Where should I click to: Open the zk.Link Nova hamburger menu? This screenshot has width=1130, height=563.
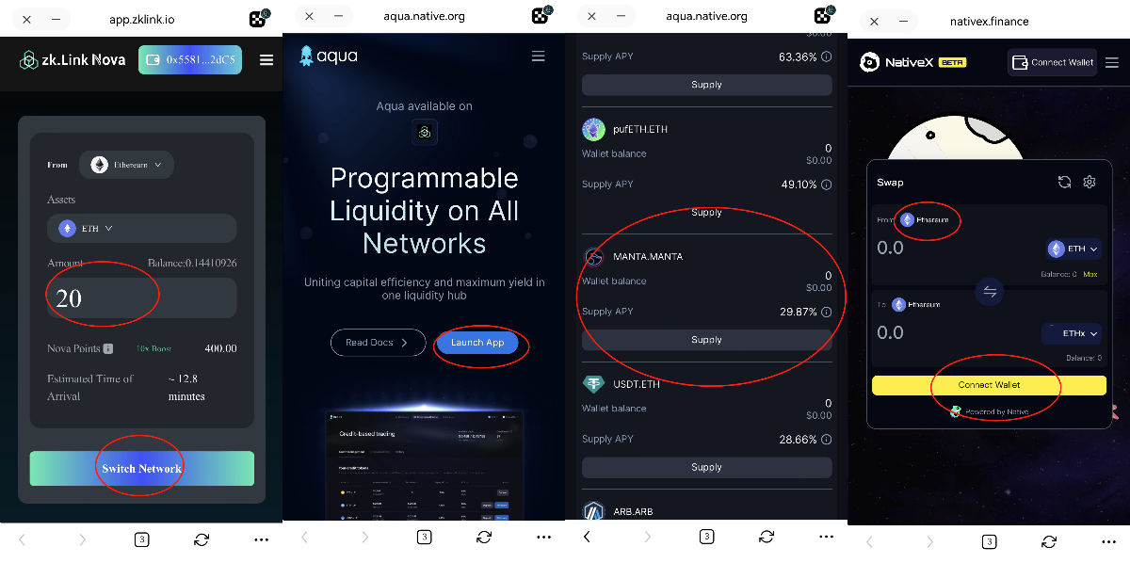click(x=266, y=60)
